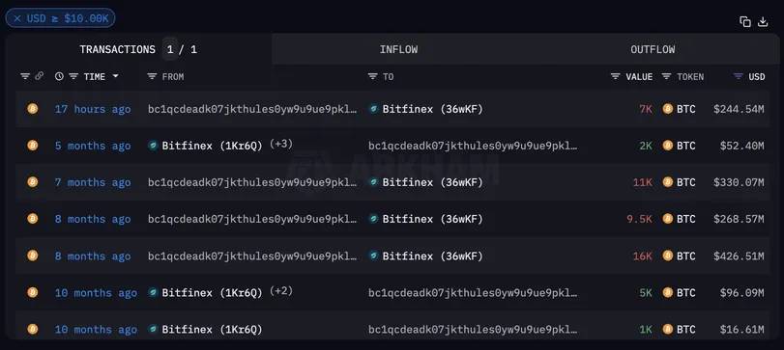Click the download export icon
The height and width of the screenshot is (350, 784).
coord(763,21)
